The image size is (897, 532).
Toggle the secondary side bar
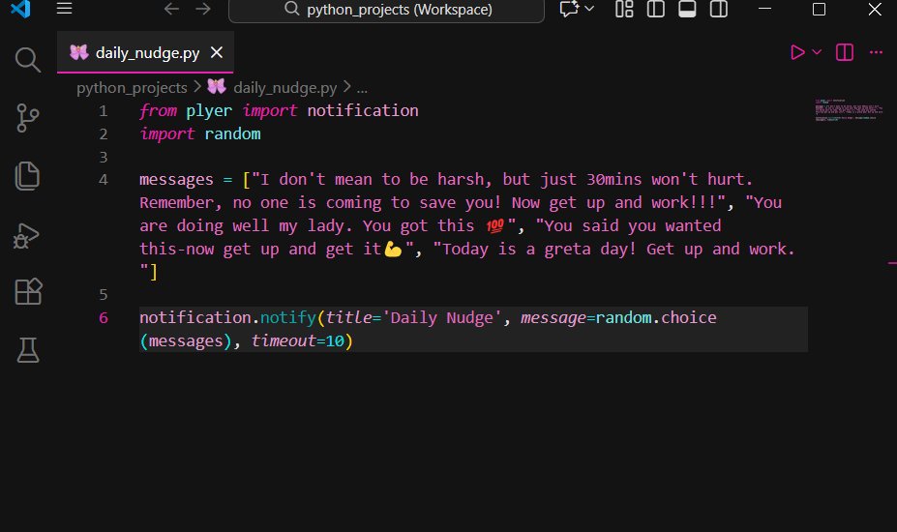[719, 9]
